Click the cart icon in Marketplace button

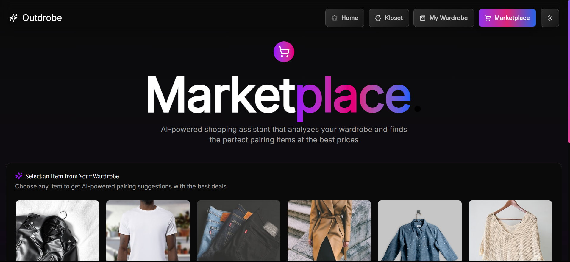click(488, 18)
